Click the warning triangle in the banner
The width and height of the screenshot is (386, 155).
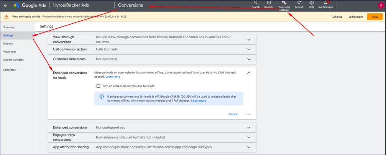[7, 17]
